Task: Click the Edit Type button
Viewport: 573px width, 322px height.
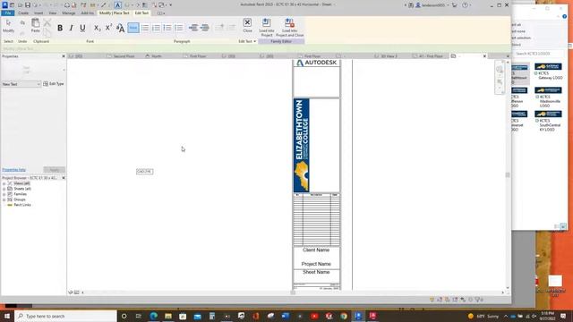Action: 54,84
